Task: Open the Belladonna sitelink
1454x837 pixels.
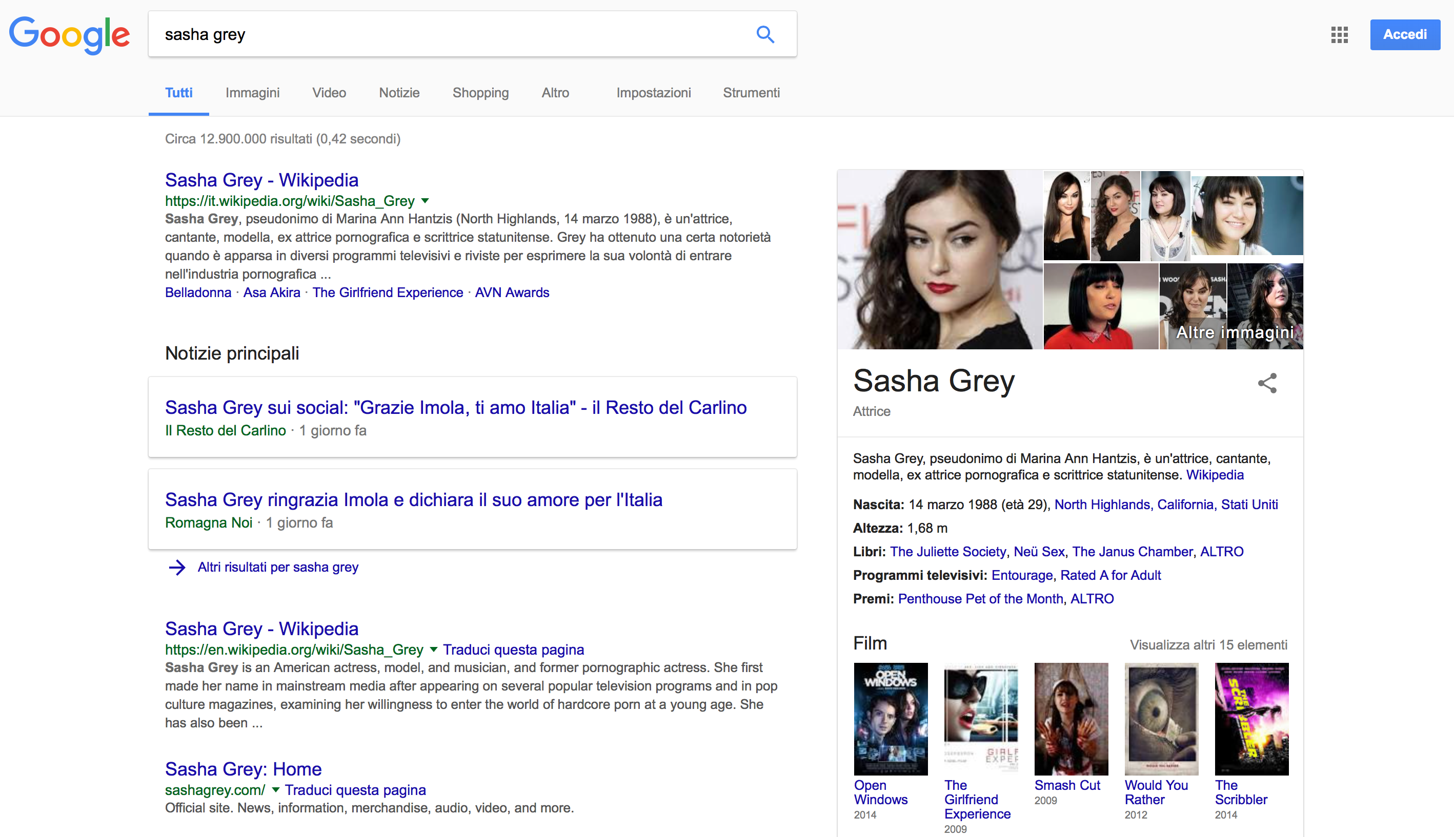Action: [198, 292]
